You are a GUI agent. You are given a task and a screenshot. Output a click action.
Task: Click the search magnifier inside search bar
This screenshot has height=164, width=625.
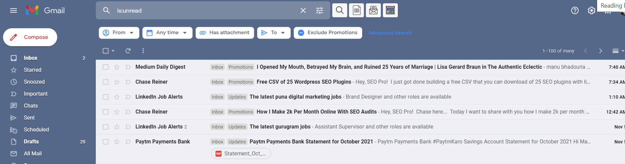click(x=106, y=10)
